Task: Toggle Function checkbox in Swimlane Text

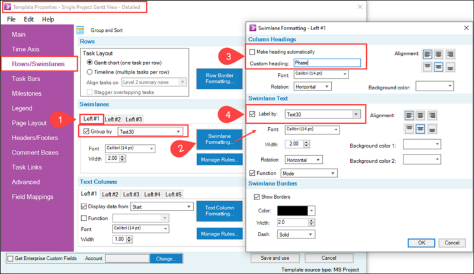Action: coord(252,173)
